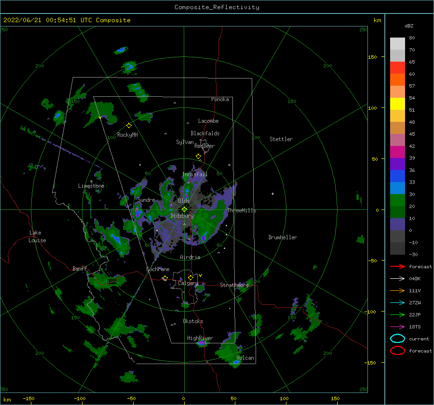Click the light gray 80 dBZ swatch
The height and width of the screenshot is (405, 434).
click(397, 43)
